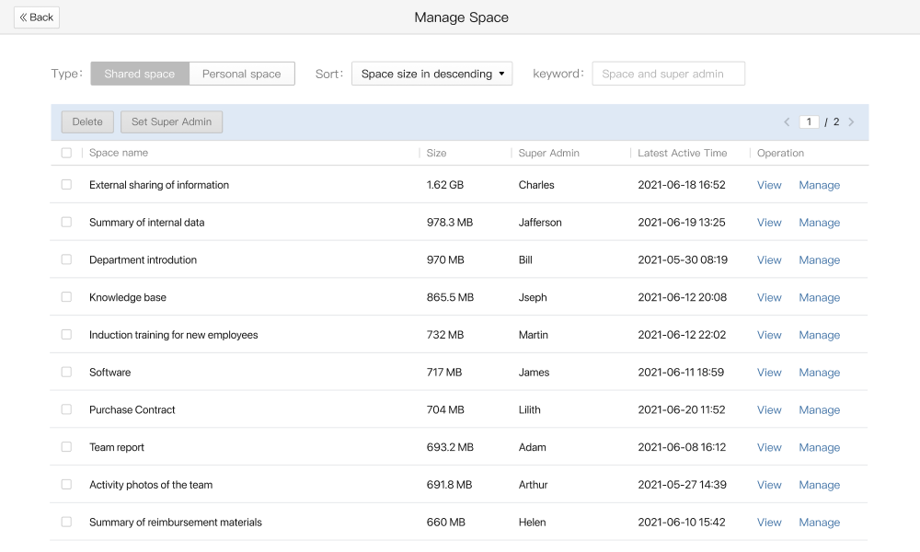Click the page number input box

tap(809, 122)
